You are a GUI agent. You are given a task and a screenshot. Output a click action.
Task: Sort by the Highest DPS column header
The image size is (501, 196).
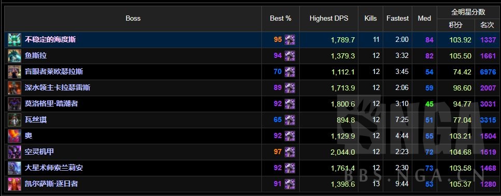point(329,19)
